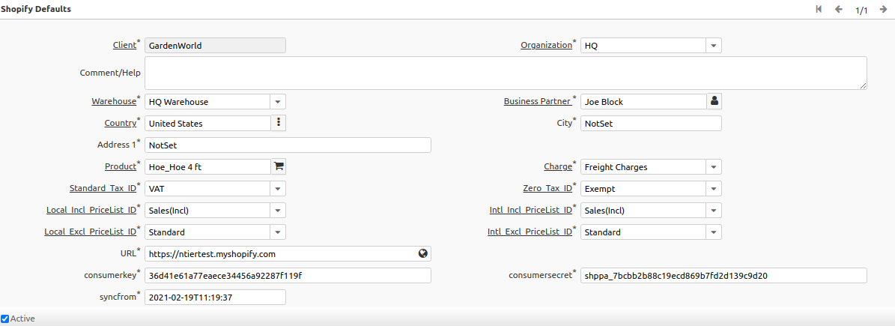This screenshot has height=326, width=895.
Task: Open URL globe icon
Action: pos(423,254)
